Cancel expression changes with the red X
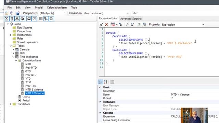Image resolution: width=219 pixels, height=123 pixels. [x=106, y=25]
